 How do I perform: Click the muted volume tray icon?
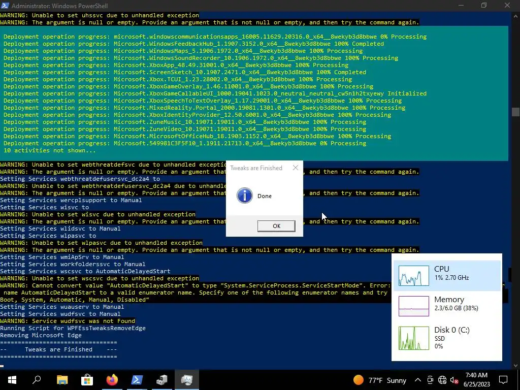(454, 380)
